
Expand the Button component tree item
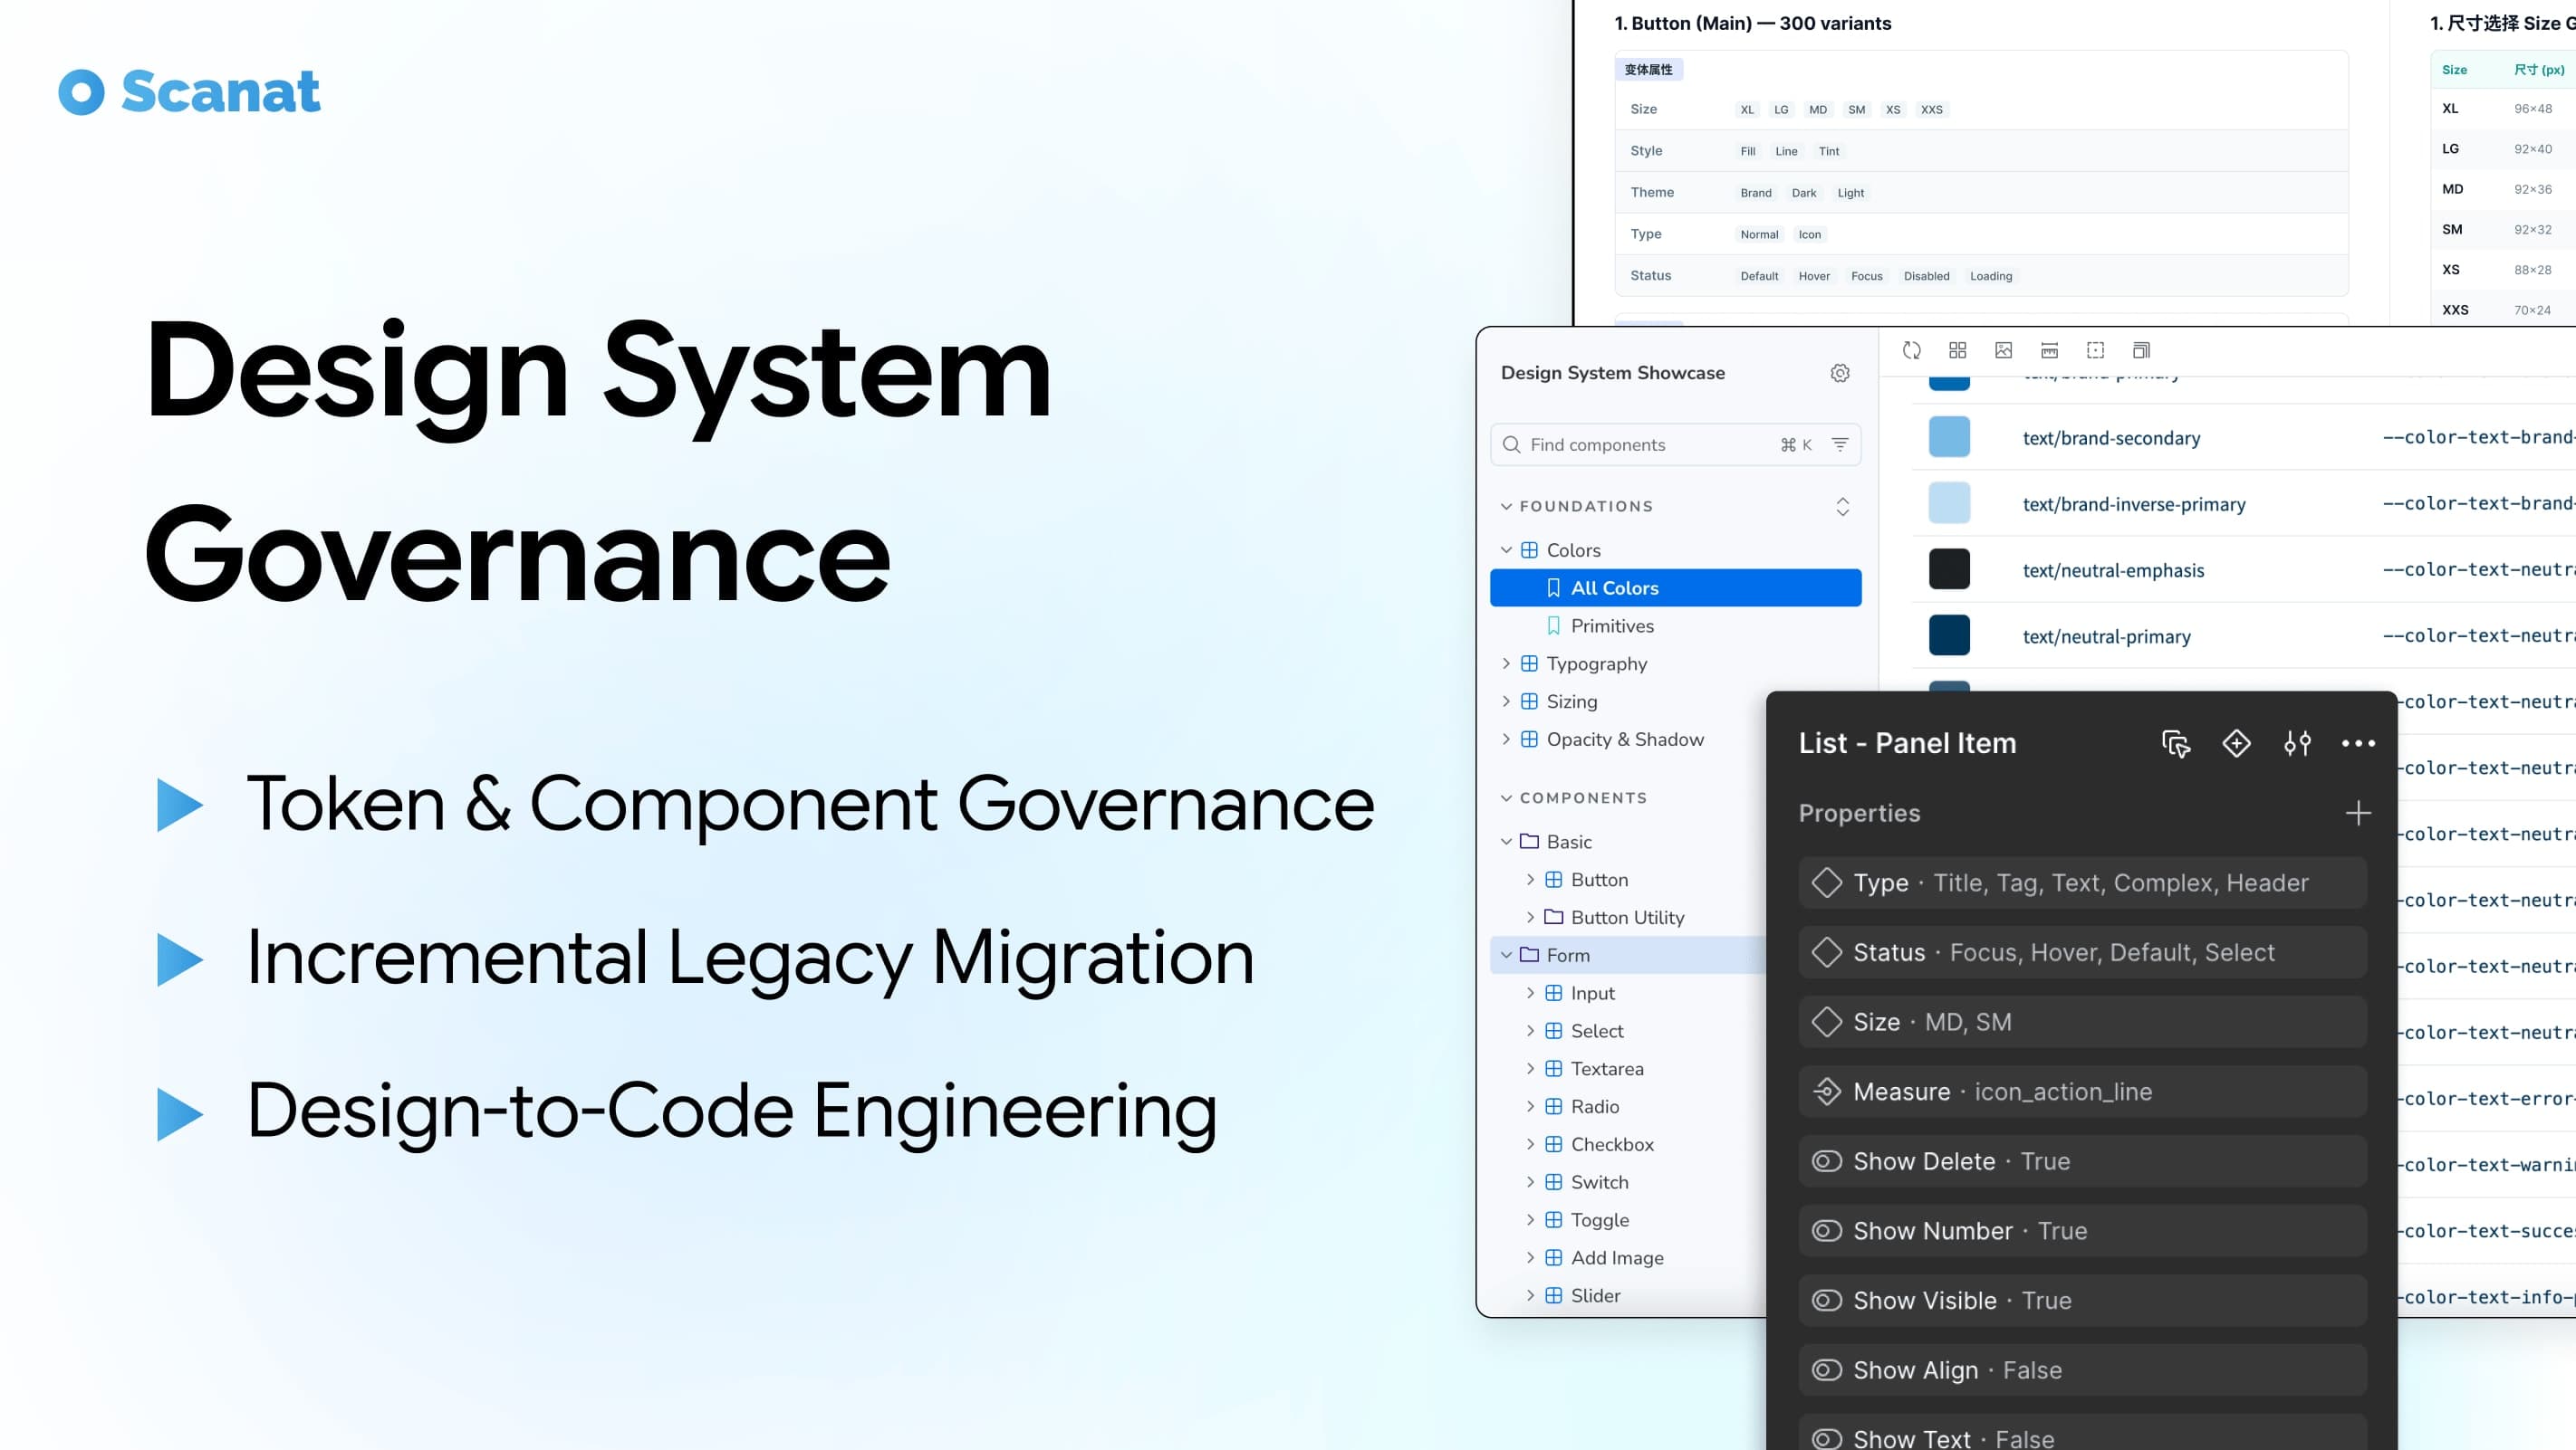tap(1530, 880)
